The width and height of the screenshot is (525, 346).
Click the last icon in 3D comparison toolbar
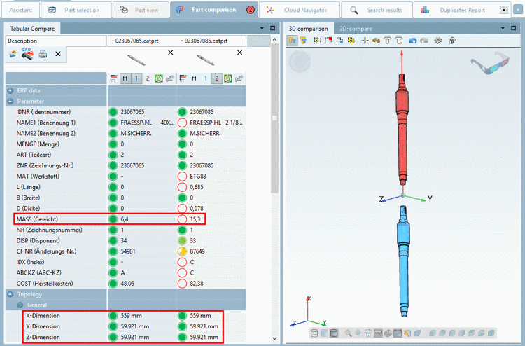click(452, 41)
